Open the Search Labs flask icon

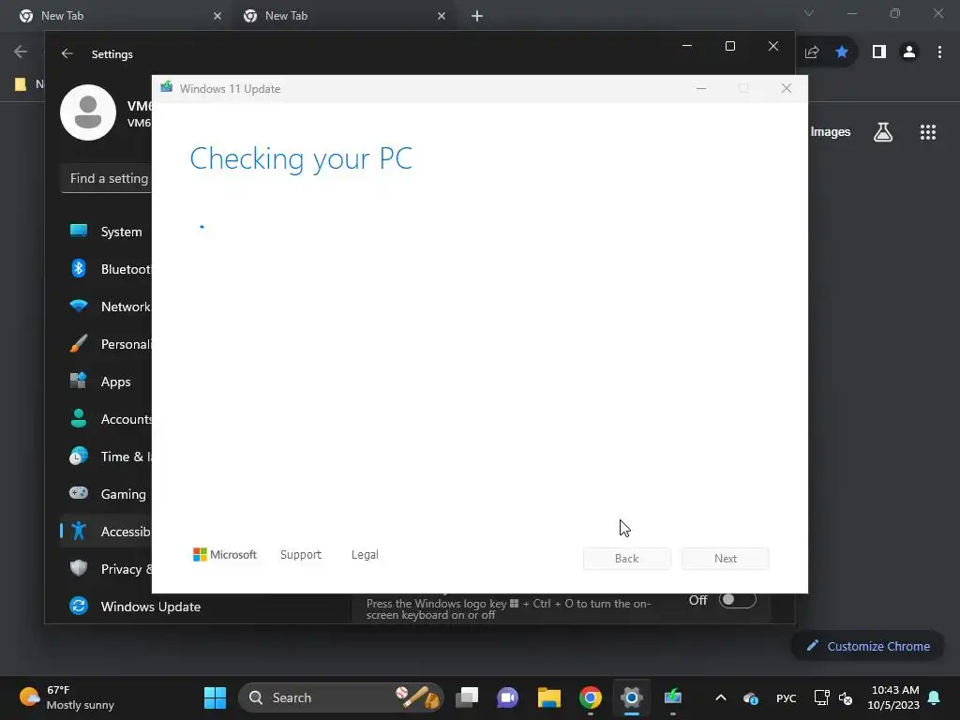[883, 132]
